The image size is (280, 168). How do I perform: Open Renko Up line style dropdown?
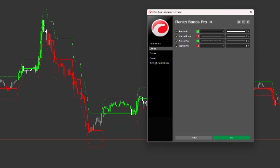tap(212, 31)
